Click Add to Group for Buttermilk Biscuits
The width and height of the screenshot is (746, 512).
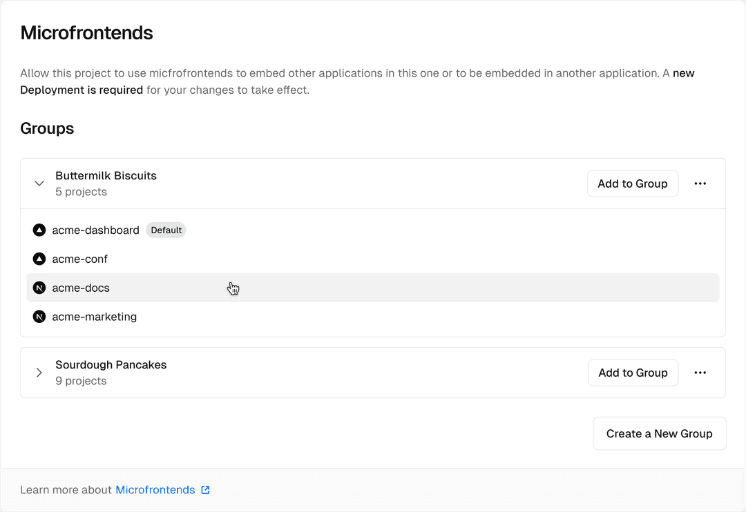tap(633, 183)
